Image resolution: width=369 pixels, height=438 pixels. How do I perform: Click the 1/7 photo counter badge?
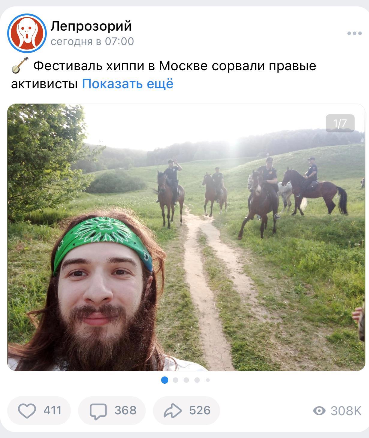tap(340, 123)
